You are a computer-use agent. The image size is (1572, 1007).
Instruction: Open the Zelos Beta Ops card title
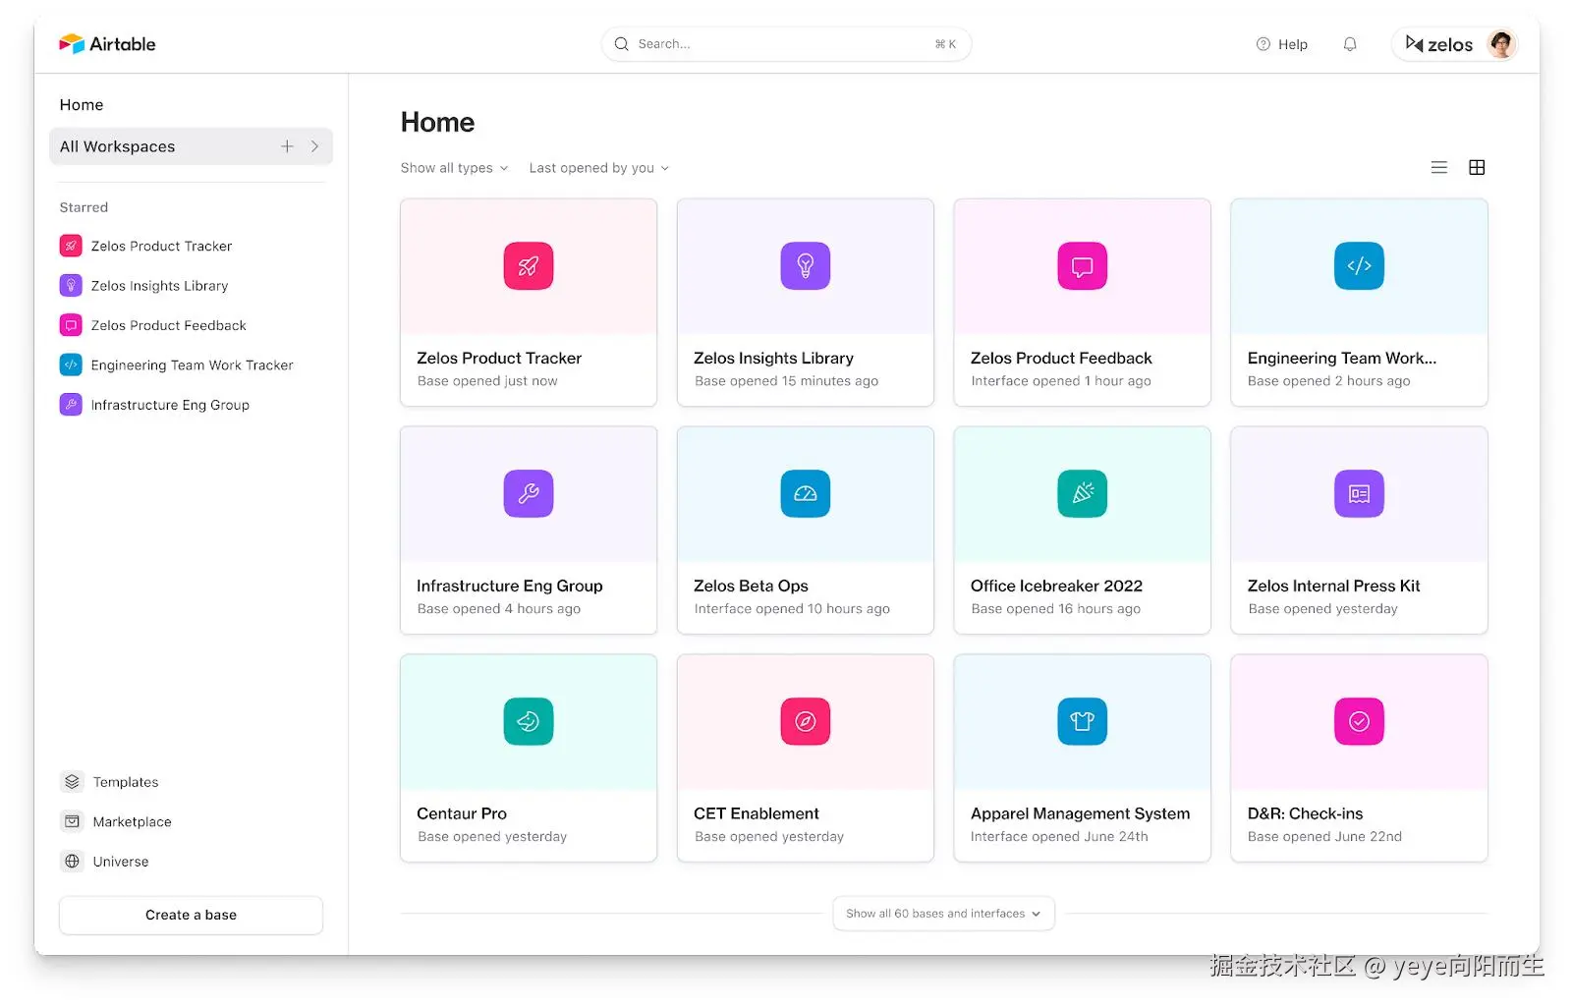[x=751, y=587]
